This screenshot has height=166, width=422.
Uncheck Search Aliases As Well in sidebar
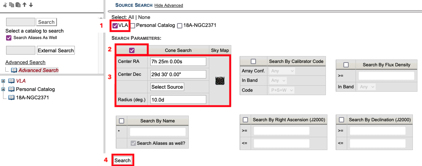[9, 38]
